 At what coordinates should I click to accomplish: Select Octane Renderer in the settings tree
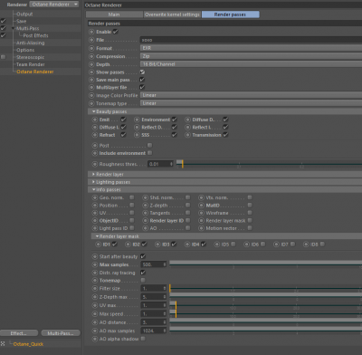pyautogui.click(x=35, y=72)
